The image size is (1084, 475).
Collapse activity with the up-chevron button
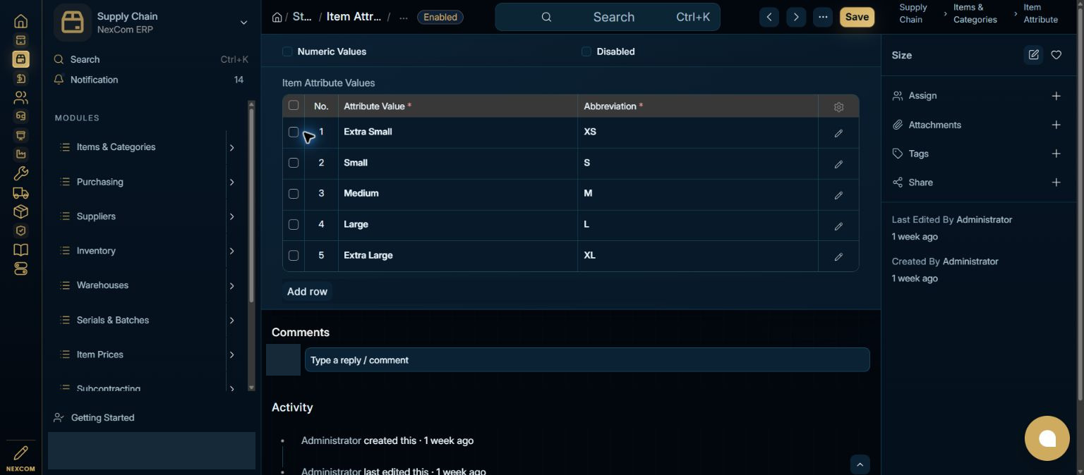860,464
